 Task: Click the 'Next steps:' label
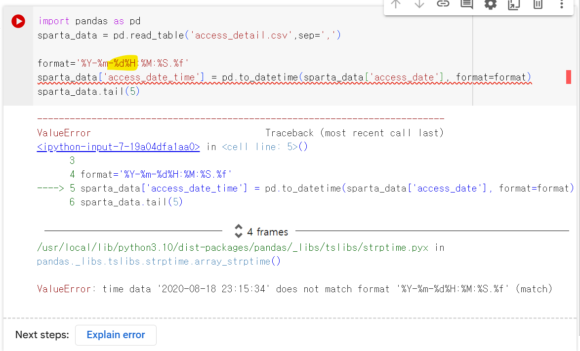[x=42, y=335]
